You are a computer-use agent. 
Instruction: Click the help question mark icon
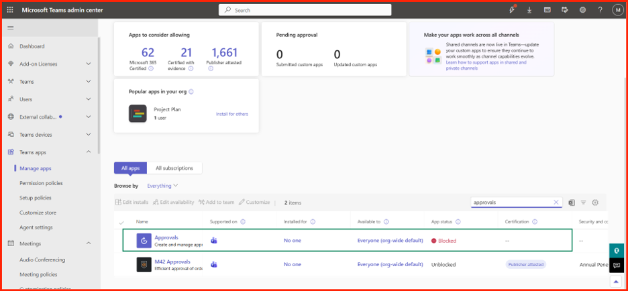pyautogui.click(x=600, y=11)
